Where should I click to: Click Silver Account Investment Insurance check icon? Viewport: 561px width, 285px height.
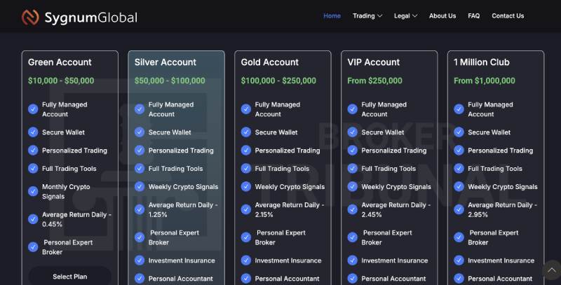coord(140,260)
